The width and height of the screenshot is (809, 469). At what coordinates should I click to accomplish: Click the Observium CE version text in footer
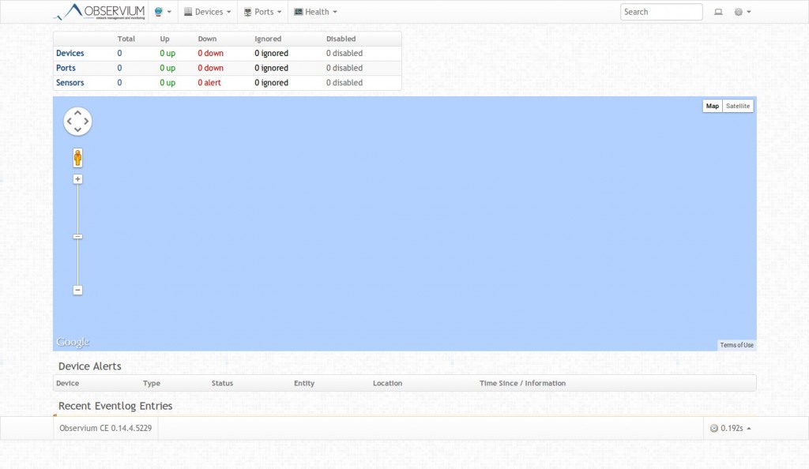coord(106,427)
